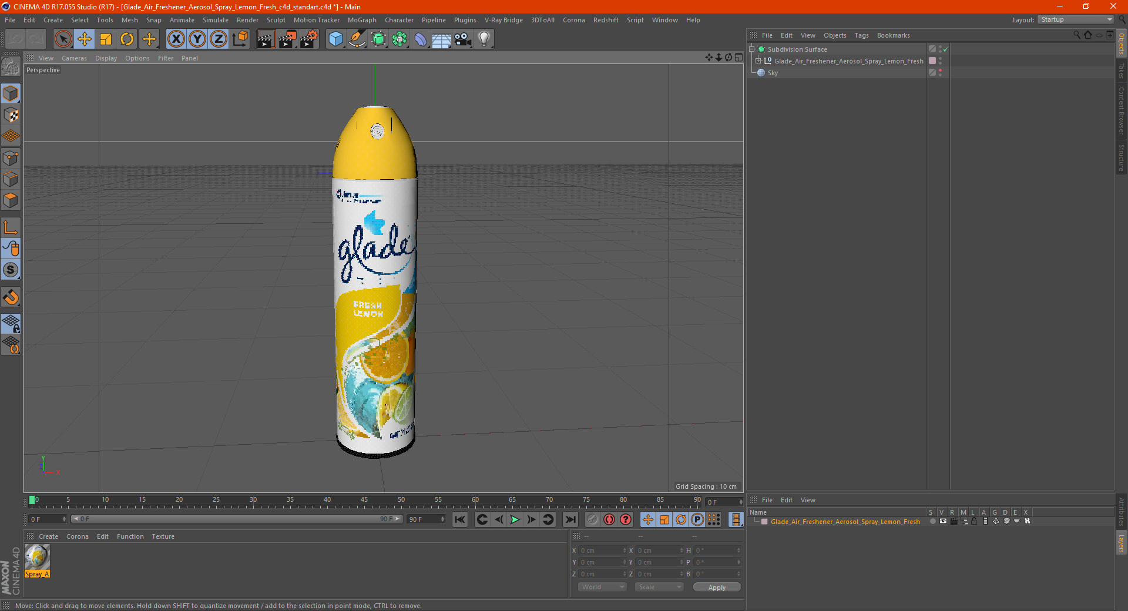The image size is (1128, 611).
Task: Click frame 45 on timeline ruler
Action: (x=364, y=501)
